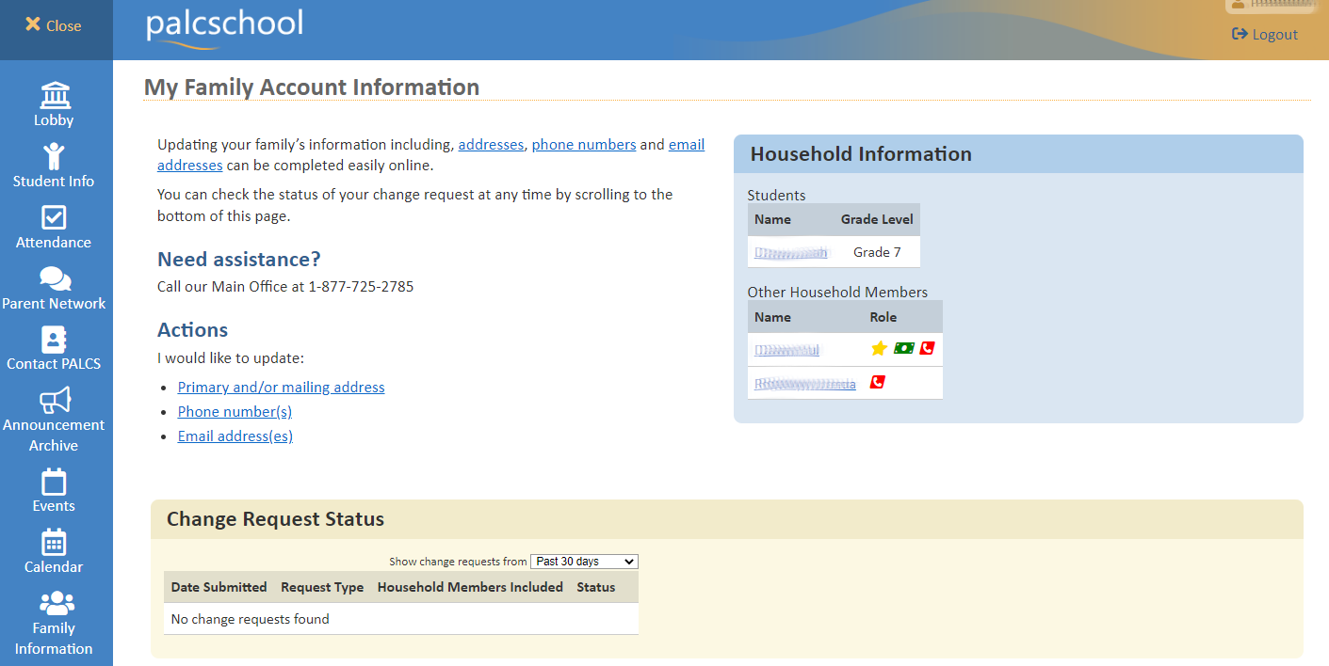1329x666 pixels.
Task: Click red phone icon in first member row
Action: click(x=927, y=348)
